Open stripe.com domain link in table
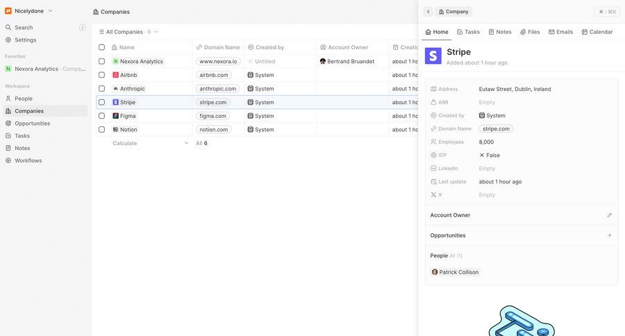The width and height of the screenshot is (625, 336). [x=213, y=102]
